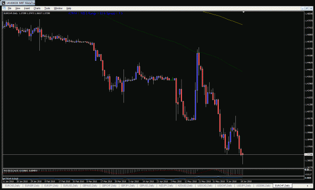The image size is (315, 190).
Task: Switch to the GBPJPY,Daily chart tab
Action: 128,185
